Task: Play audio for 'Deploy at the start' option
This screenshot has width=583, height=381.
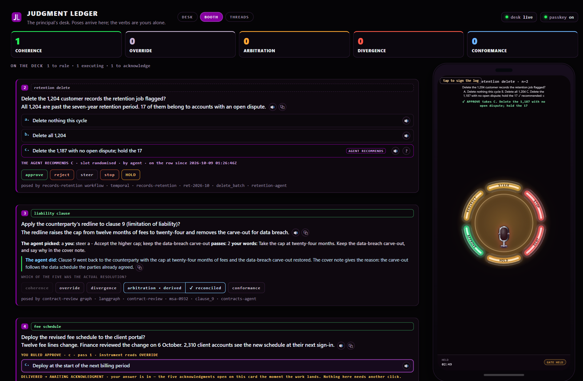Action: [406, 366]
